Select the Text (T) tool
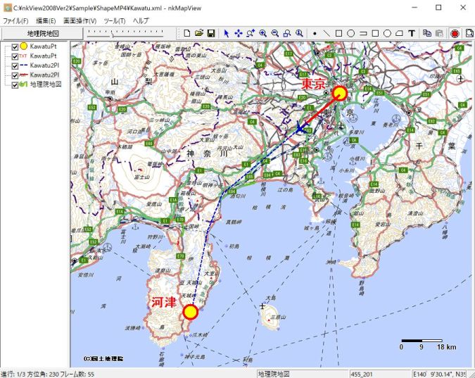475x378 pixels. tap(412, 33)
